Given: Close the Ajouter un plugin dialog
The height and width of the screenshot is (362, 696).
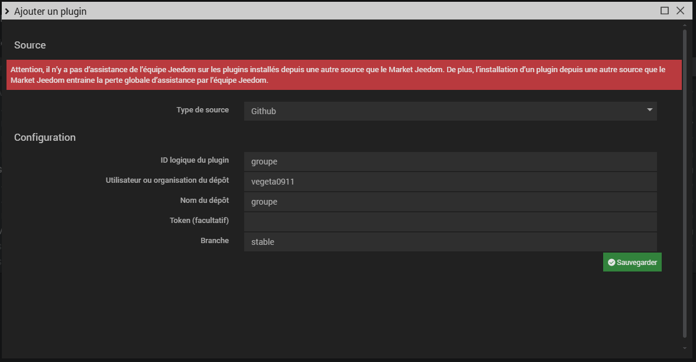Looking at the screenshot, I should [680, 11].
